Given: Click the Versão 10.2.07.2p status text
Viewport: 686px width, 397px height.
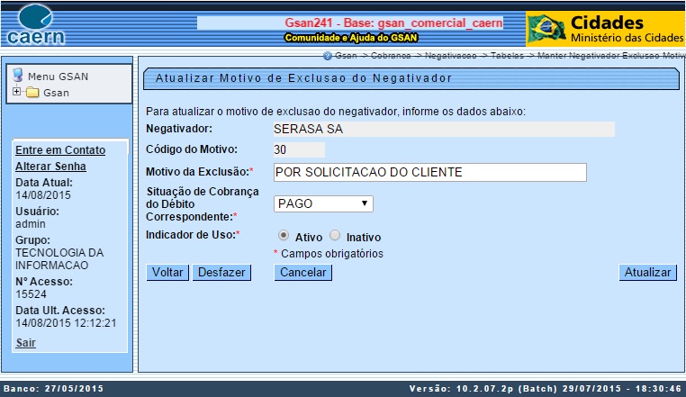Looking at the screenshot, I should tap(546, 389).
